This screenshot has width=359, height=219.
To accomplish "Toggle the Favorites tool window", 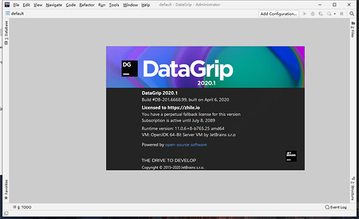I will (x=6, y=190).
